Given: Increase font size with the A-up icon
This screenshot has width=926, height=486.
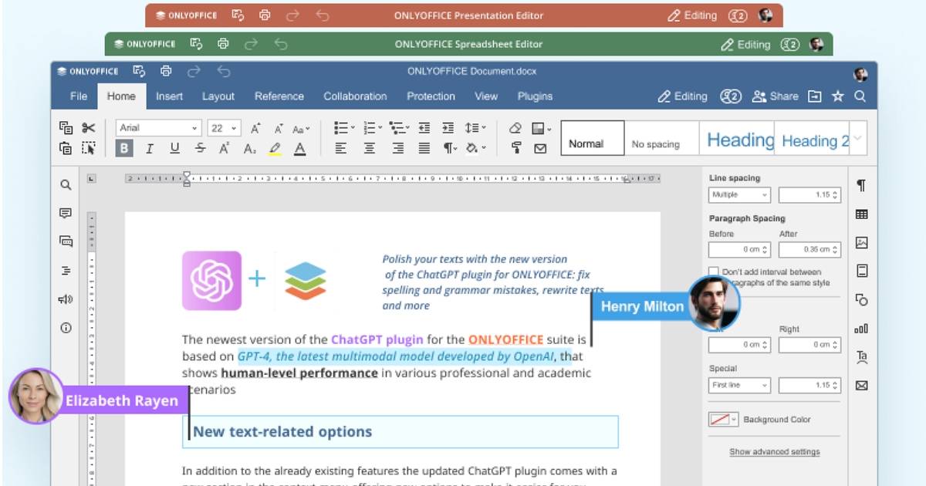Looking at the screenshot, I should click(x=255, y=128).
